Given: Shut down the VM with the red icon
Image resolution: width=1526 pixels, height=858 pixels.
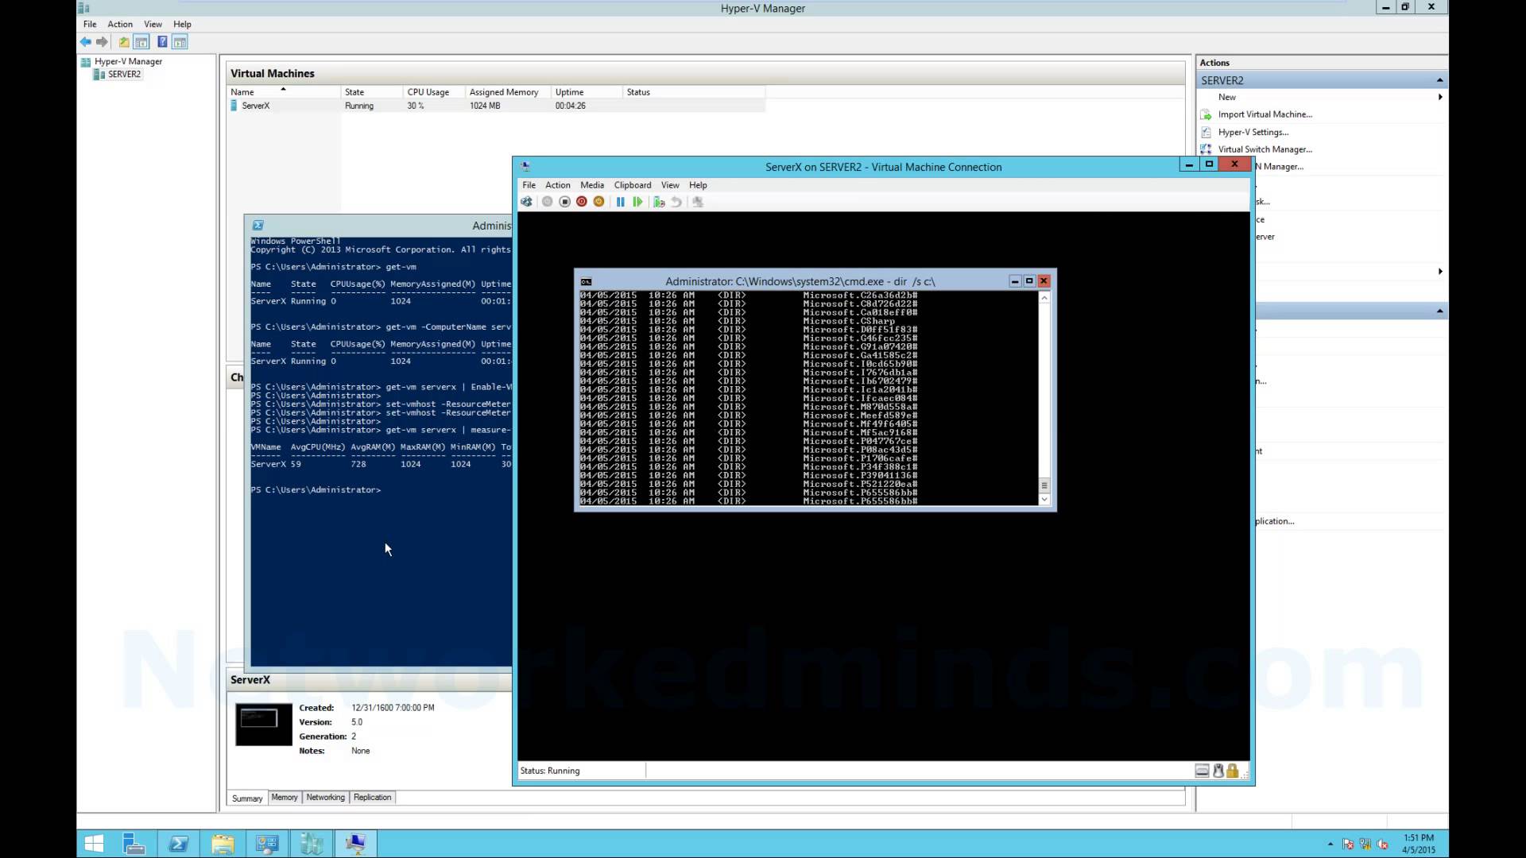Looking at the screenshot, I should pos(582,202).
